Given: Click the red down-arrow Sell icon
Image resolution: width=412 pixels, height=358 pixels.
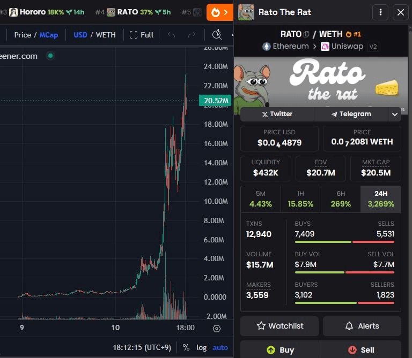Looking at the screenshot, I should 352,350.
